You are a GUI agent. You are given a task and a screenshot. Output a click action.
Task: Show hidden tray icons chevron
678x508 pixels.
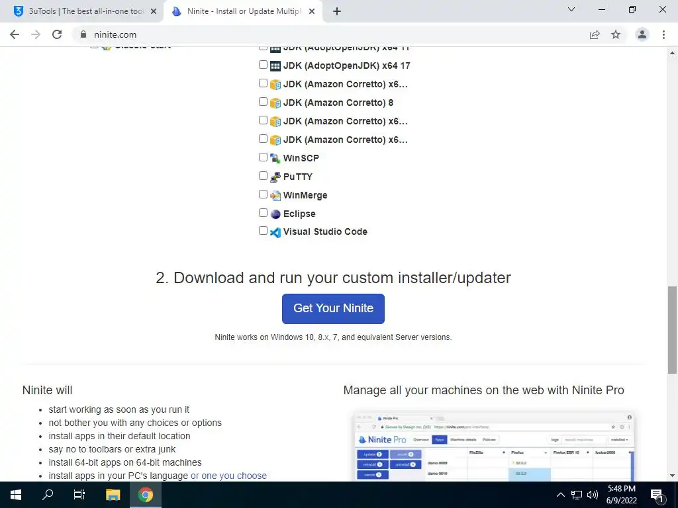[x=560, y=495]
